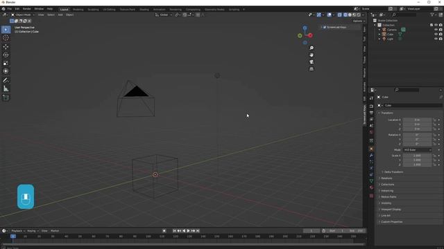Open the Object Data properties tab icon
Image resolution: width=444 pixels, height=249 pixels.
point(372,181)
